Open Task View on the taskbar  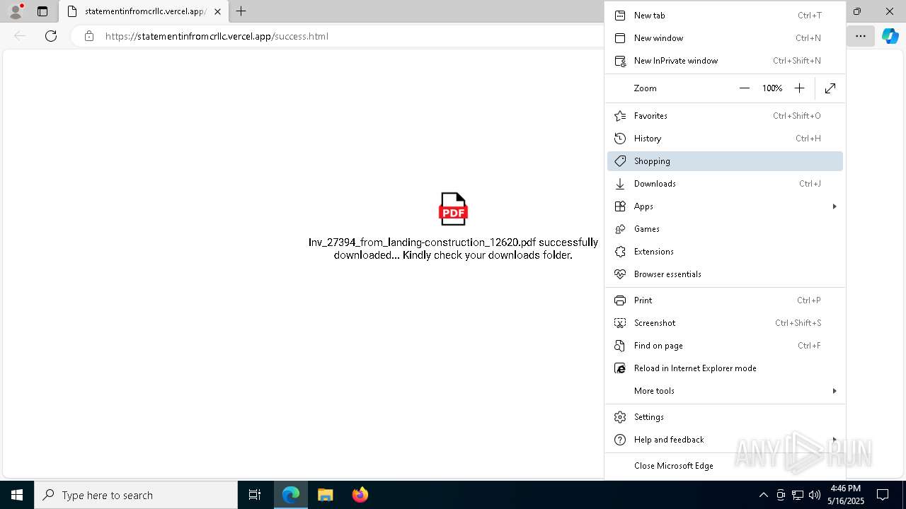coord(255,495)
